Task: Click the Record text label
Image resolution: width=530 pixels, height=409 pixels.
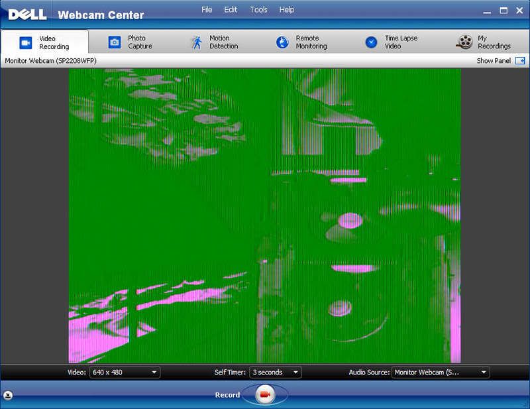Action: [227, 395]
